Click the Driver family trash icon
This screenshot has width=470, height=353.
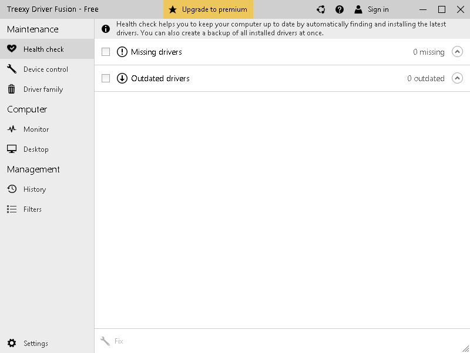[x=12, y=89]
